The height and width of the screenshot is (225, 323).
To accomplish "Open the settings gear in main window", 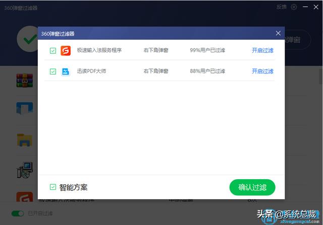I will (294, 7).
